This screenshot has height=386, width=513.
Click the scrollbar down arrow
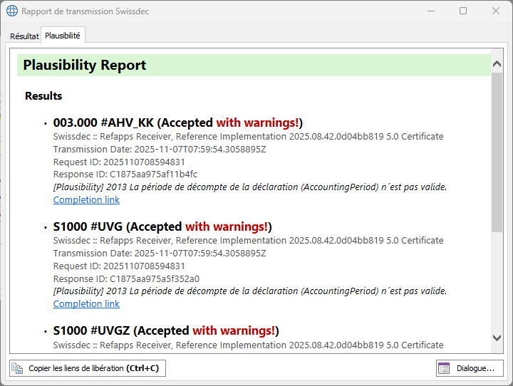(497, 338)
